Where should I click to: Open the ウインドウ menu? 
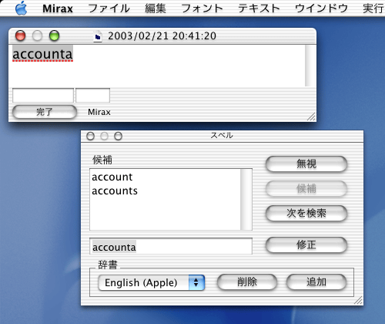point(321,8)
